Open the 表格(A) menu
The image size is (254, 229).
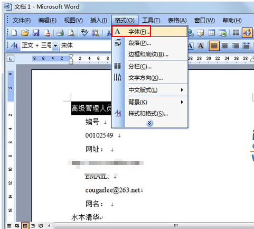pyautogui.click(x=177, y=21)
